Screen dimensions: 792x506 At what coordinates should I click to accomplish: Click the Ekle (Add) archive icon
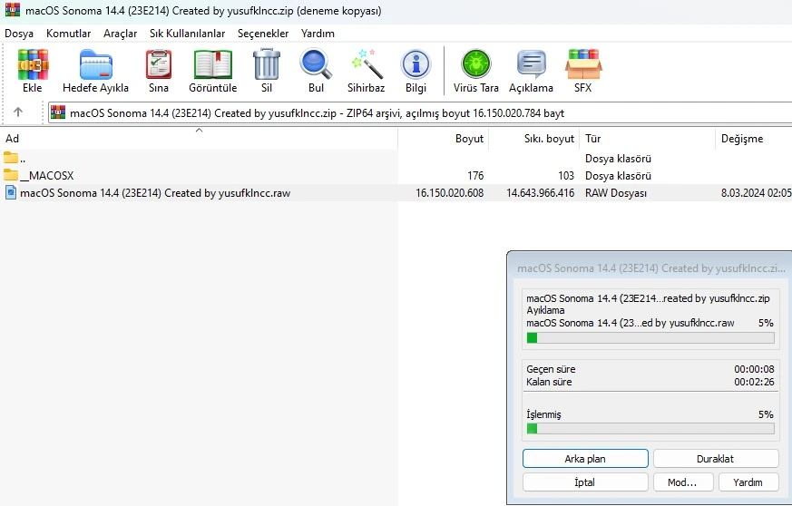point(33,64)
